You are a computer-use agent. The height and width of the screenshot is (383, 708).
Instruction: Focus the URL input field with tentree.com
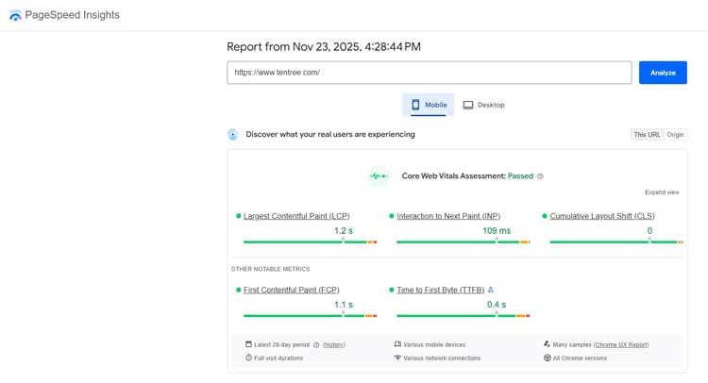pos(429,73)
